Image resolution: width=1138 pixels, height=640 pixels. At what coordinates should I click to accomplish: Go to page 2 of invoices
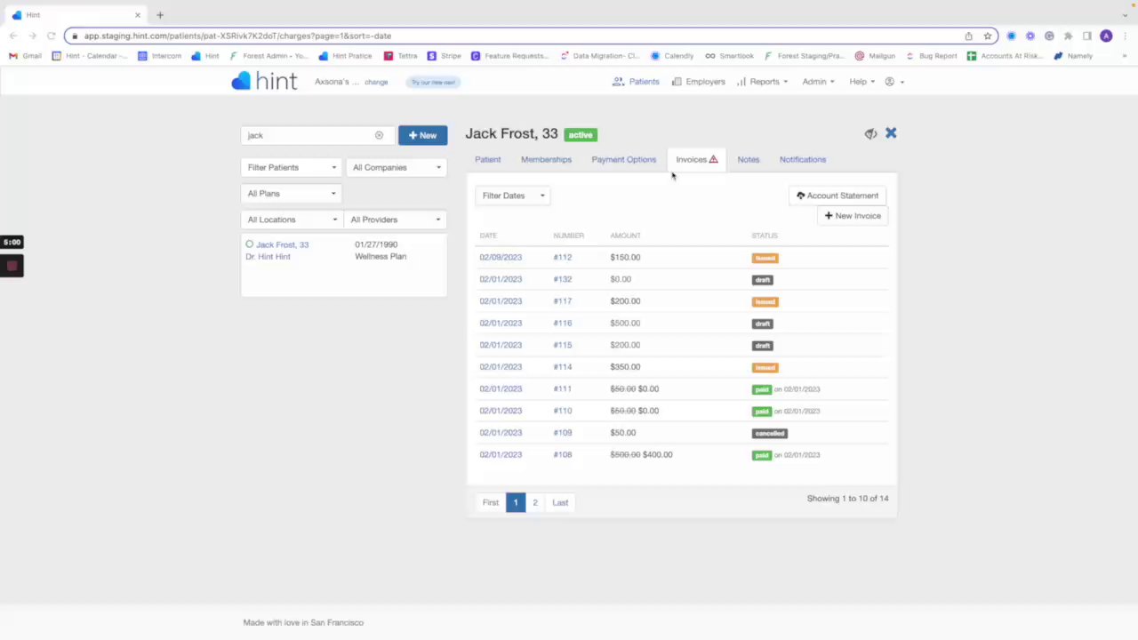click(x=535, y=502)
